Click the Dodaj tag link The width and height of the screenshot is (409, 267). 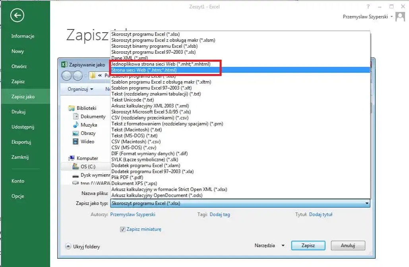pos(220,214)
